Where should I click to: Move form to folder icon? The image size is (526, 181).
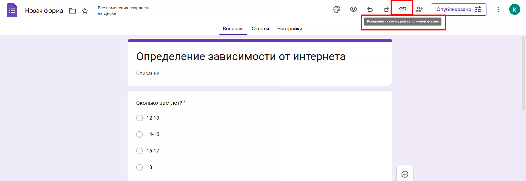tap(73, 11)
